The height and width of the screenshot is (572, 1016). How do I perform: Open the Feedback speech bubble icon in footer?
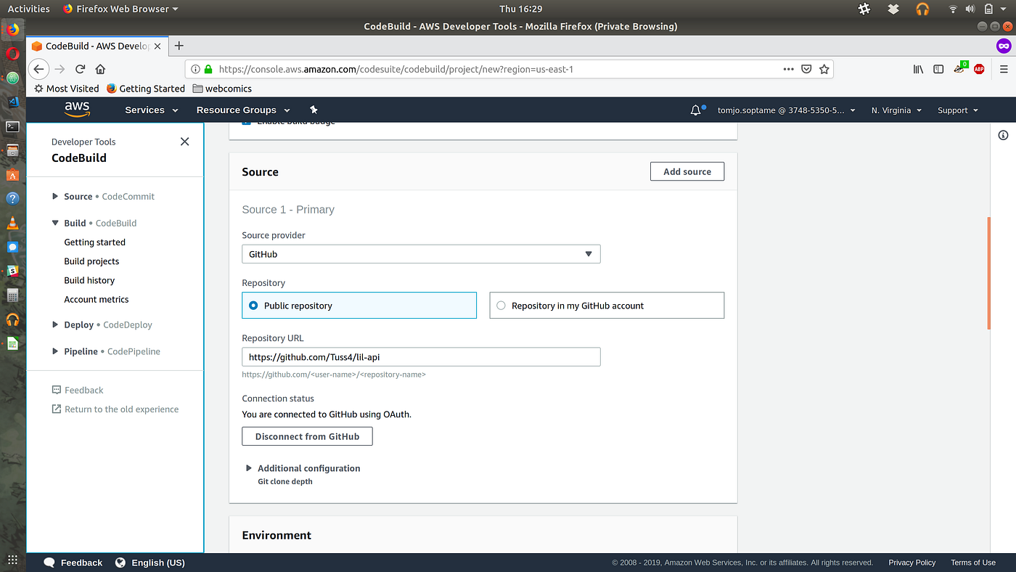[49, 562]
